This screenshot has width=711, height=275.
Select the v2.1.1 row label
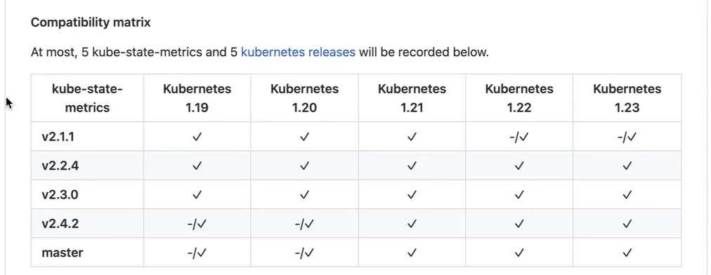pos(58,137)
